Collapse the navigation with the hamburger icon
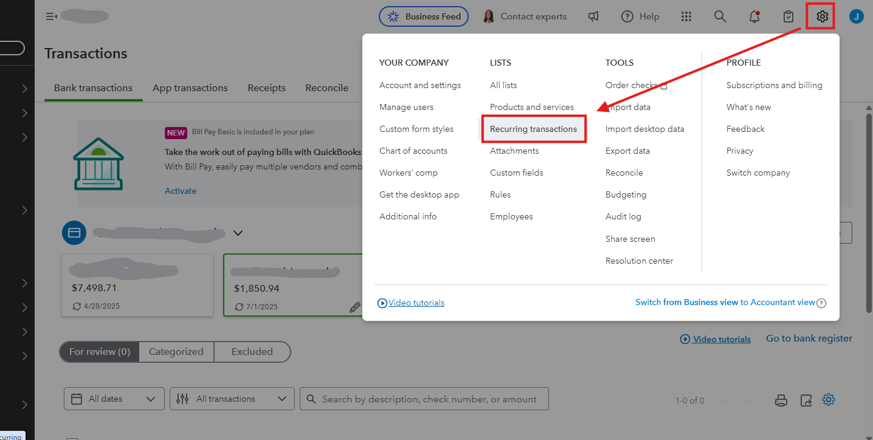Viewport: 873px width, 440px height. [51, 16]
